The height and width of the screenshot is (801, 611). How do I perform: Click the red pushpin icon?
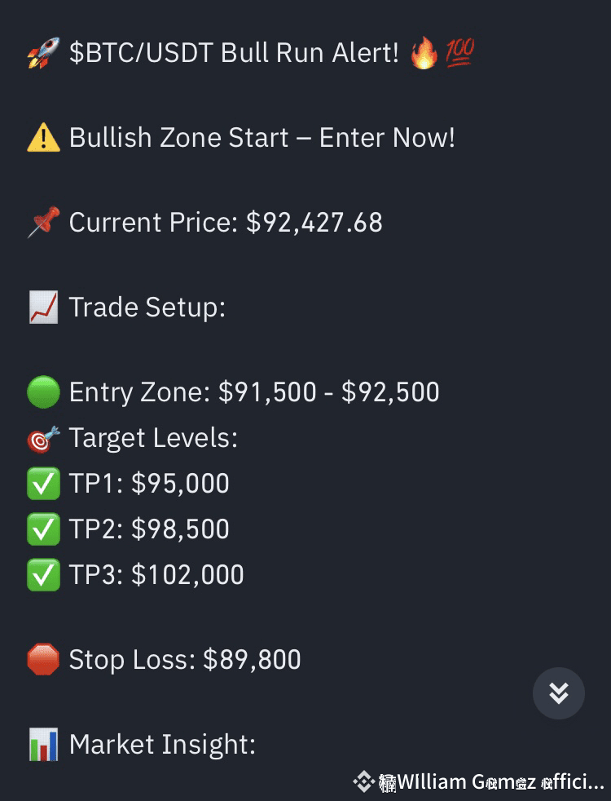[43, 223]
